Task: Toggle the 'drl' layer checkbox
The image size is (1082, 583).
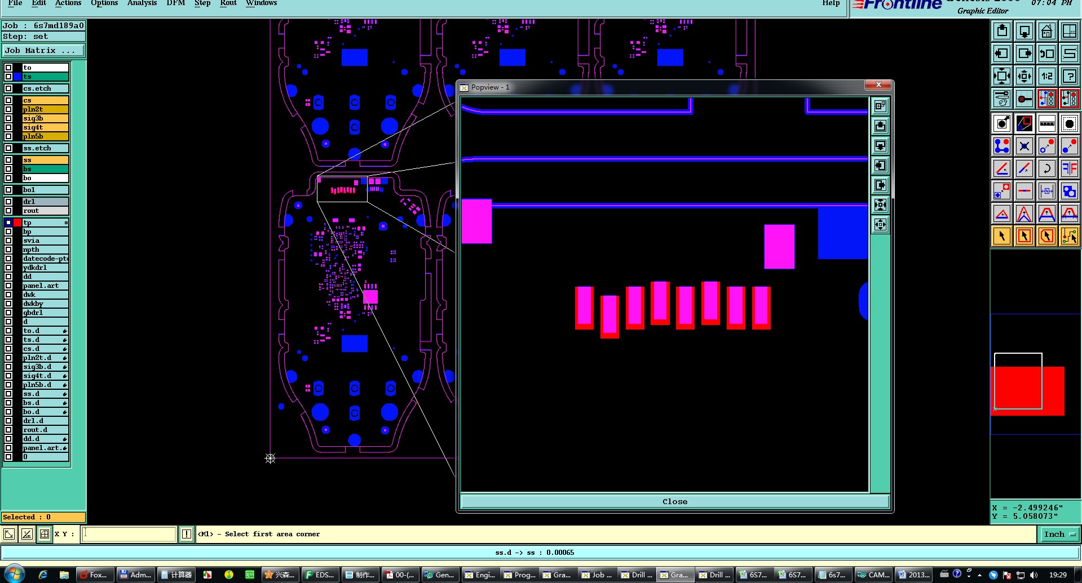Action: pyautogui.click(x=8, y=202)
